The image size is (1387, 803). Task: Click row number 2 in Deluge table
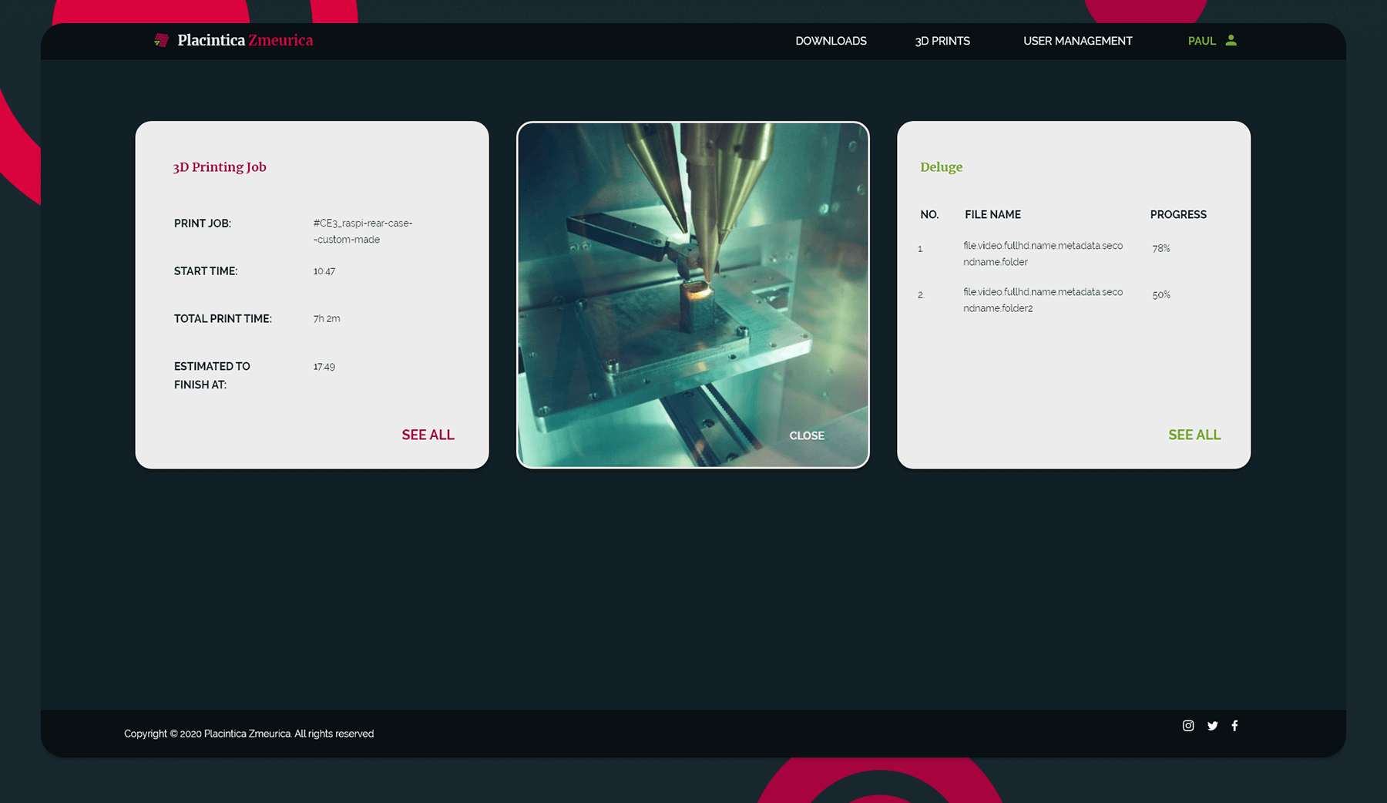[920, 295]
